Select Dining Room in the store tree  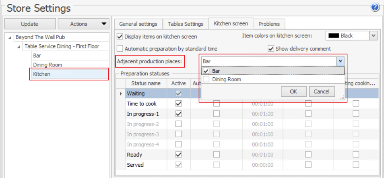pyautogui.click(x=47, y=65)
